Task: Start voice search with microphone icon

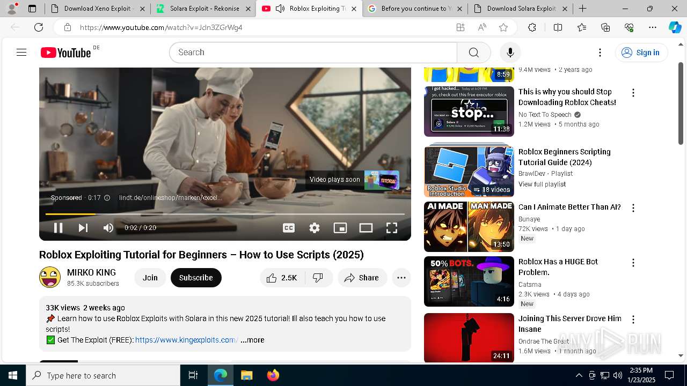Action: click(510, 53)
